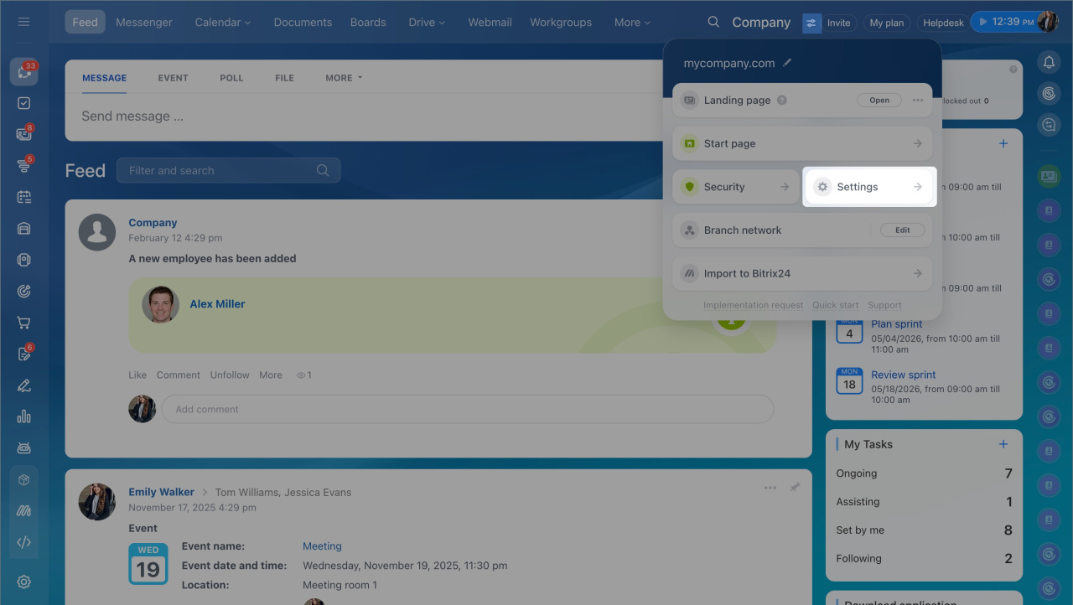Click the gear icon at sidebar bottom
The width and height of the screenshot is (1073, 605).
pos(23,582)
